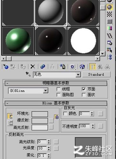Click the 柔化 field showing 0.1
Image resolution: width=116 pixels, height=159 pixels.
click(42, 156)
